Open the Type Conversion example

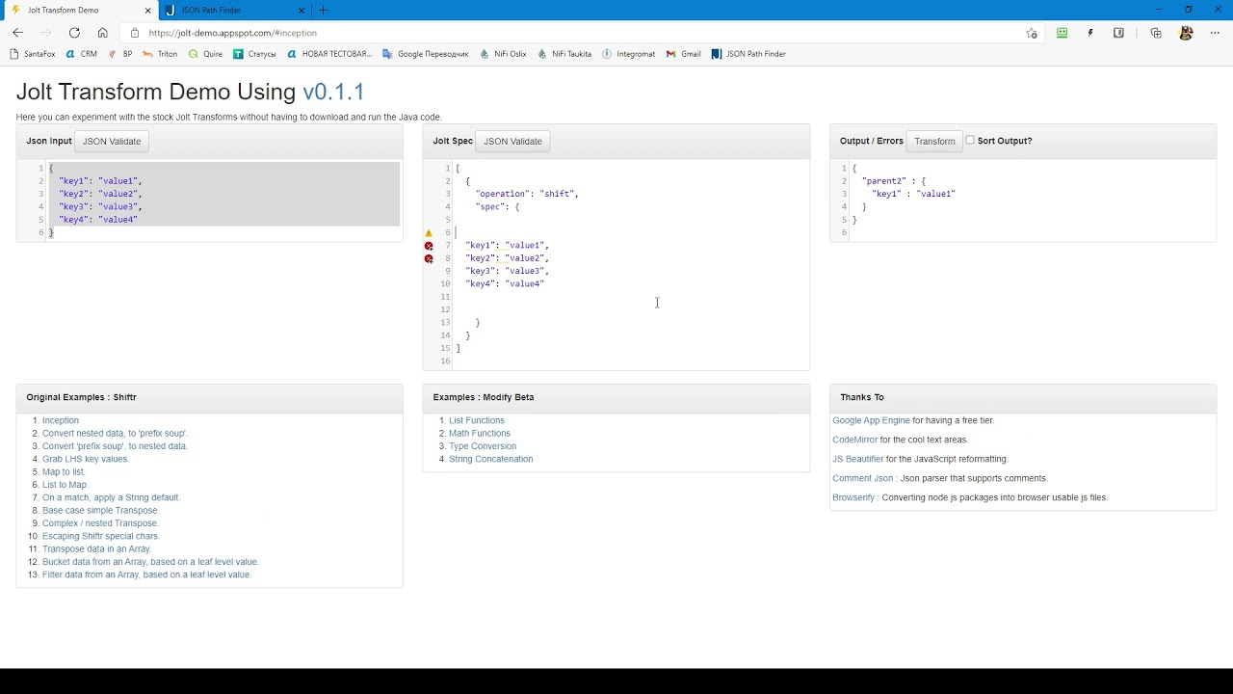pyautogui.click(x=483, y=446)
